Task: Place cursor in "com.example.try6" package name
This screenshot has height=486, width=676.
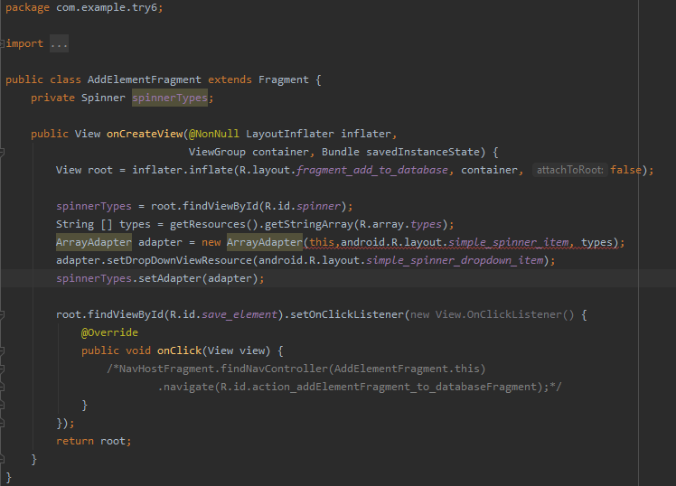Action: coord(107,8)
